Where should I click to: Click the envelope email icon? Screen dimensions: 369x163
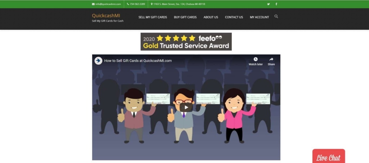click(x=93, y=4)
